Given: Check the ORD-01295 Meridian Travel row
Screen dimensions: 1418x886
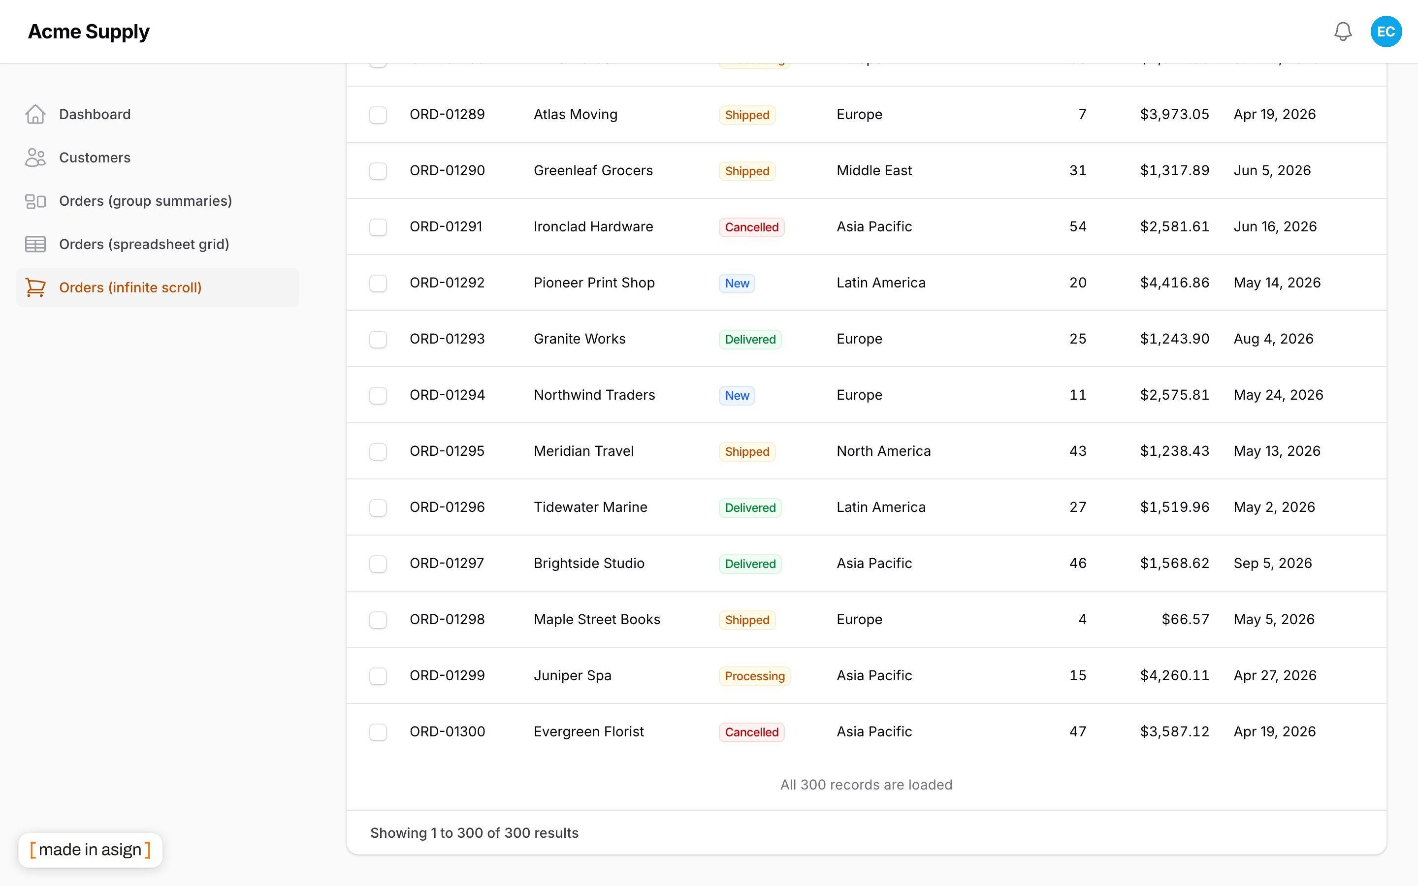Looking at the screenshot, I should [378, 452].
